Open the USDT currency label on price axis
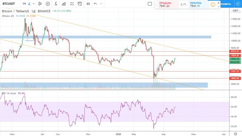The width and height of the screenshot is (242, 136). [235, 11]
